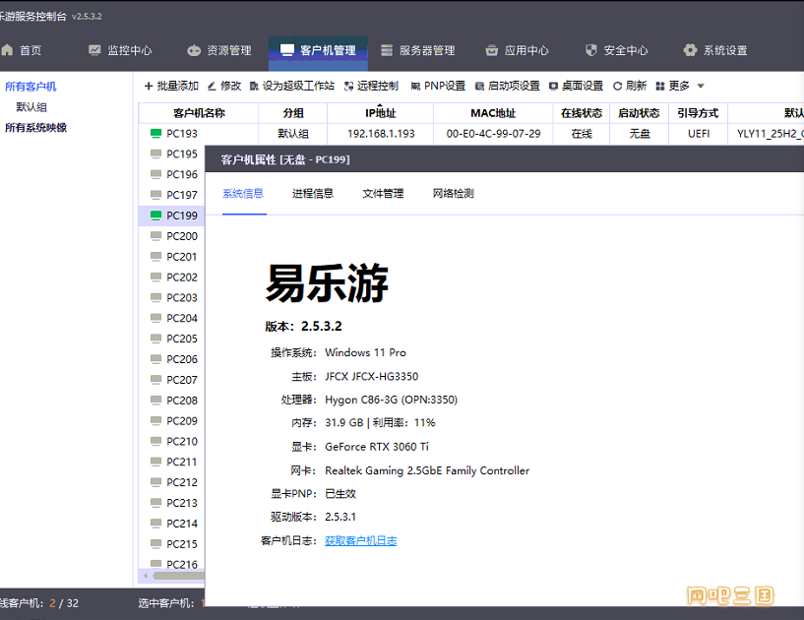Select client PC193 row
This screenshot has height=620, width=804.
pyautogui.click(x=471, y=133)
